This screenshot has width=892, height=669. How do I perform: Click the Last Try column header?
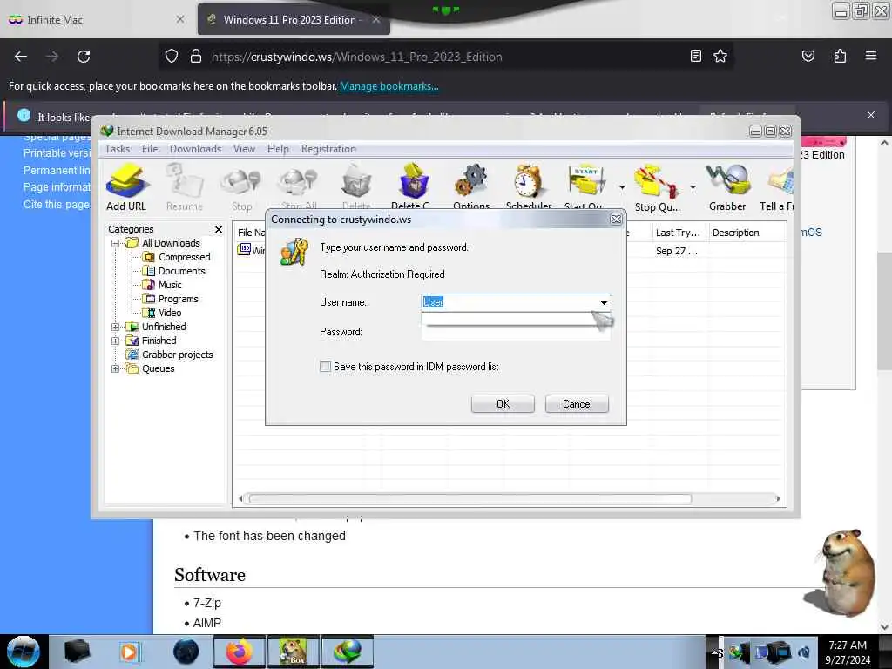click(678, 233)
